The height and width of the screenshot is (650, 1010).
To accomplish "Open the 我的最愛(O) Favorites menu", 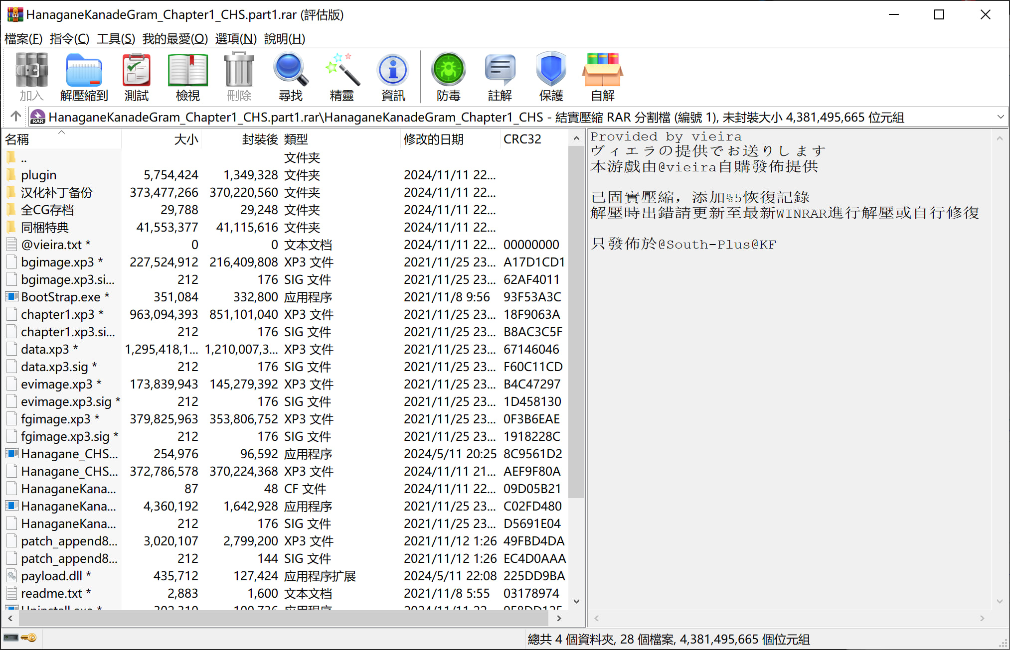I will coord(175,39).
